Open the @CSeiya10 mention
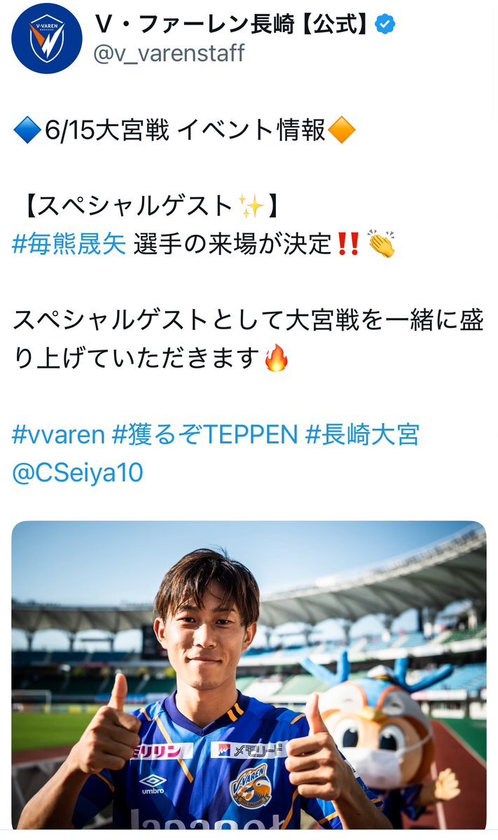Image resolution: width=498 pixels, height=840 pixels. (78, 472)
